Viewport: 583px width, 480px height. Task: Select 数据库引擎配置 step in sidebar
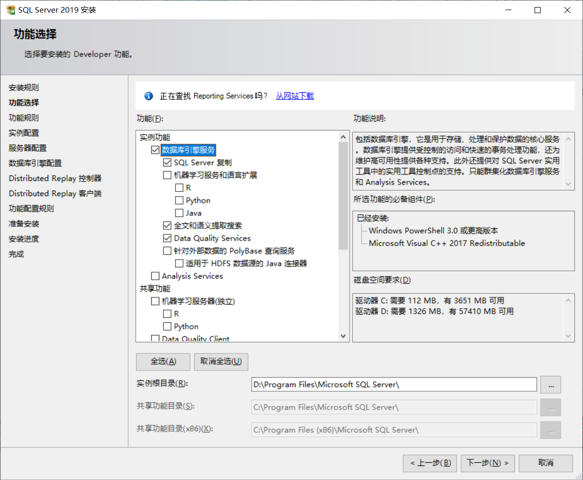point(35,163)
